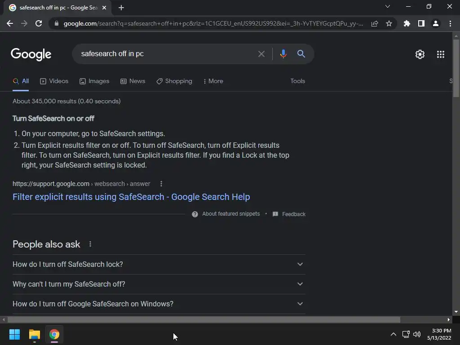Open the Windows Start menu
Image resolution: width=460 pixels, height=345 pixels.
[14, 334]
